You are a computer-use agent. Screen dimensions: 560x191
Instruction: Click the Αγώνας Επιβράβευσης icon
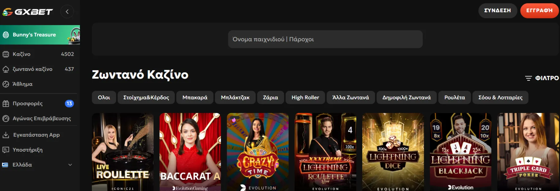tap(6, 119)
